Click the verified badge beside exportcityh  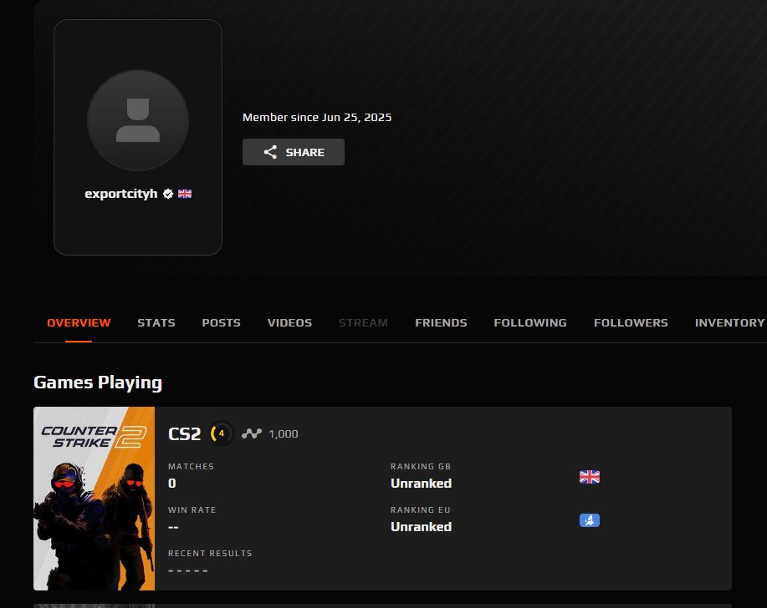pyautogui.click(x=168, y=194)
